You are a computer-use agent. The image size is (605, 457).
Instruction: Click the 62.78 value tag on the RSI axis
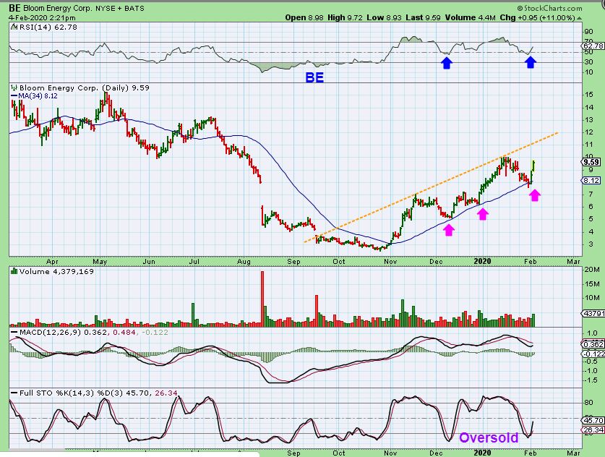click(x=594, y=46)
